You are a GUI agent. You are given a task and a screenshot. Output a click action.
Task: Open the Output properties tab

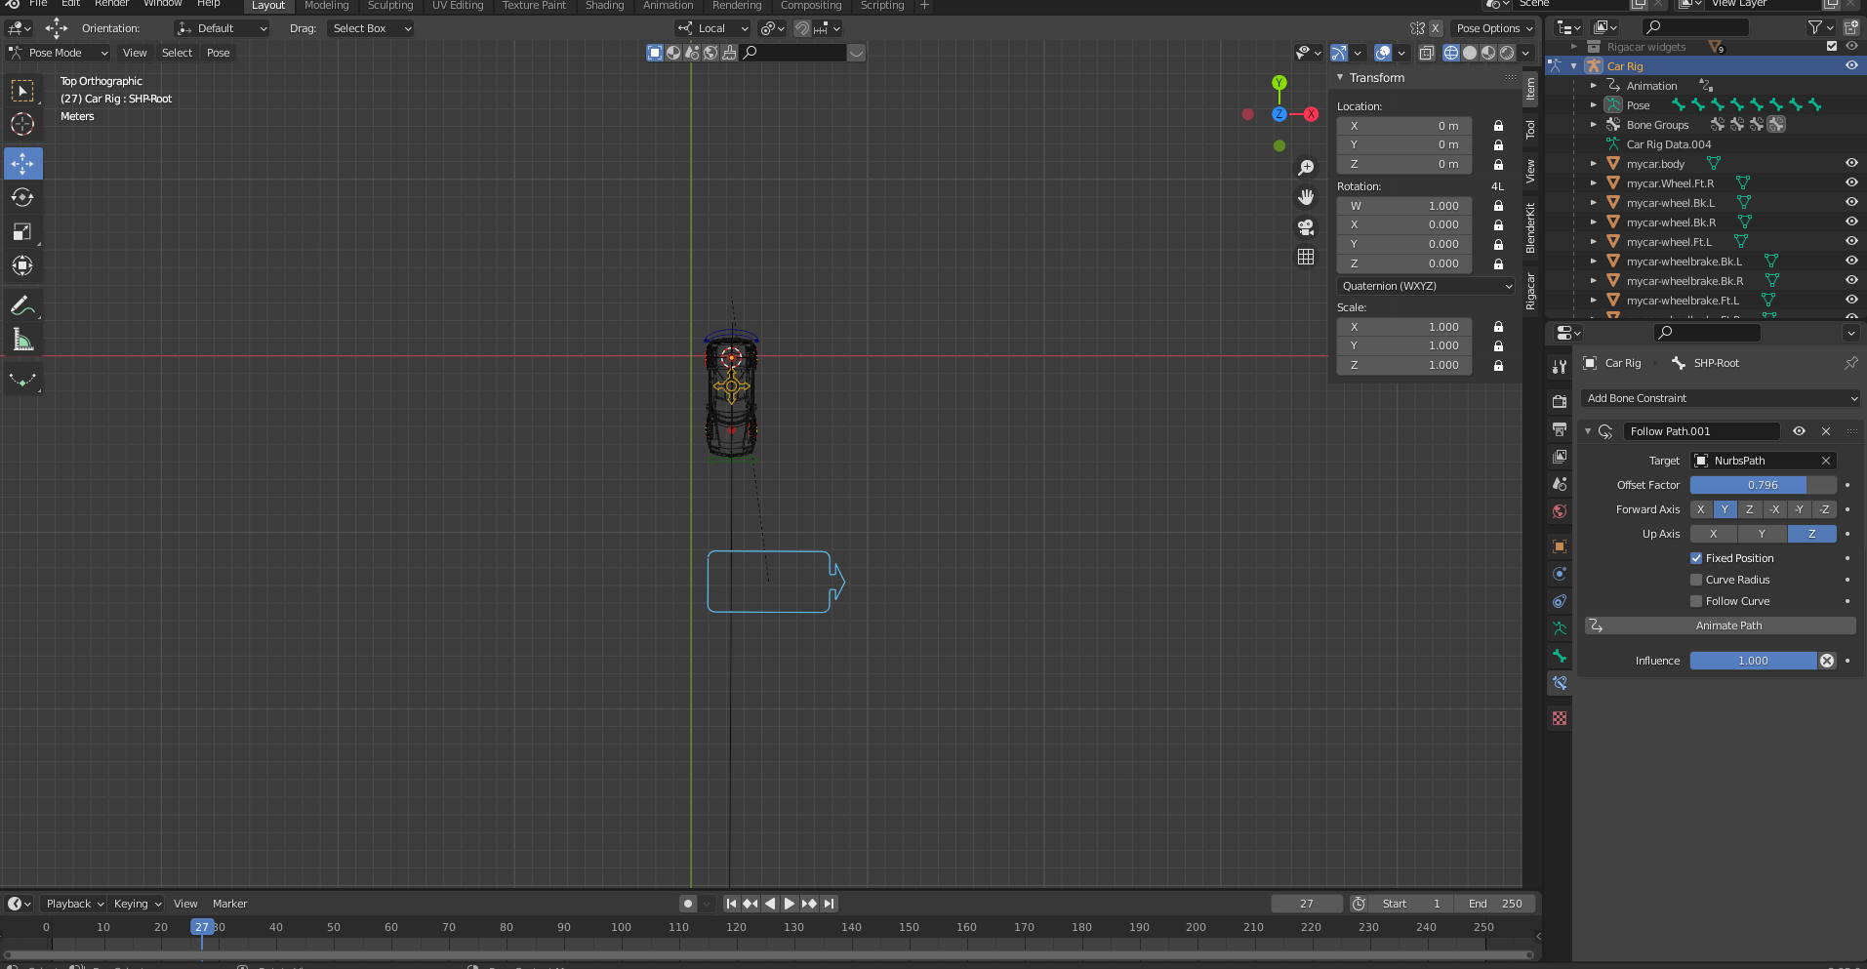(1560, 429)
